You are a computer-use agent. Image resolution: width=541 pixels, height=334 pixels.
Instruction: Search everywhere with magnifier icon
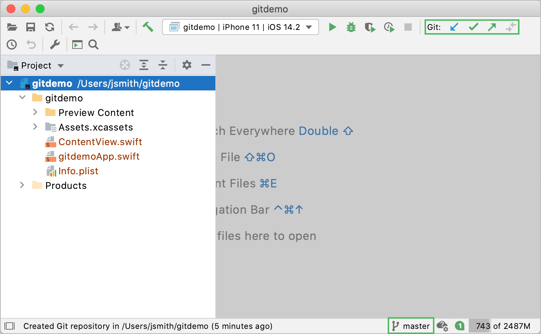(94, 44)
